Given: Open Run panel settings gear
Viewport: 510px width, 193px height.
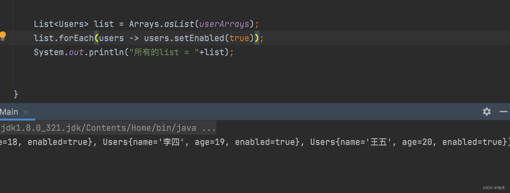Looking at the screenshot, I should [487, 112].
